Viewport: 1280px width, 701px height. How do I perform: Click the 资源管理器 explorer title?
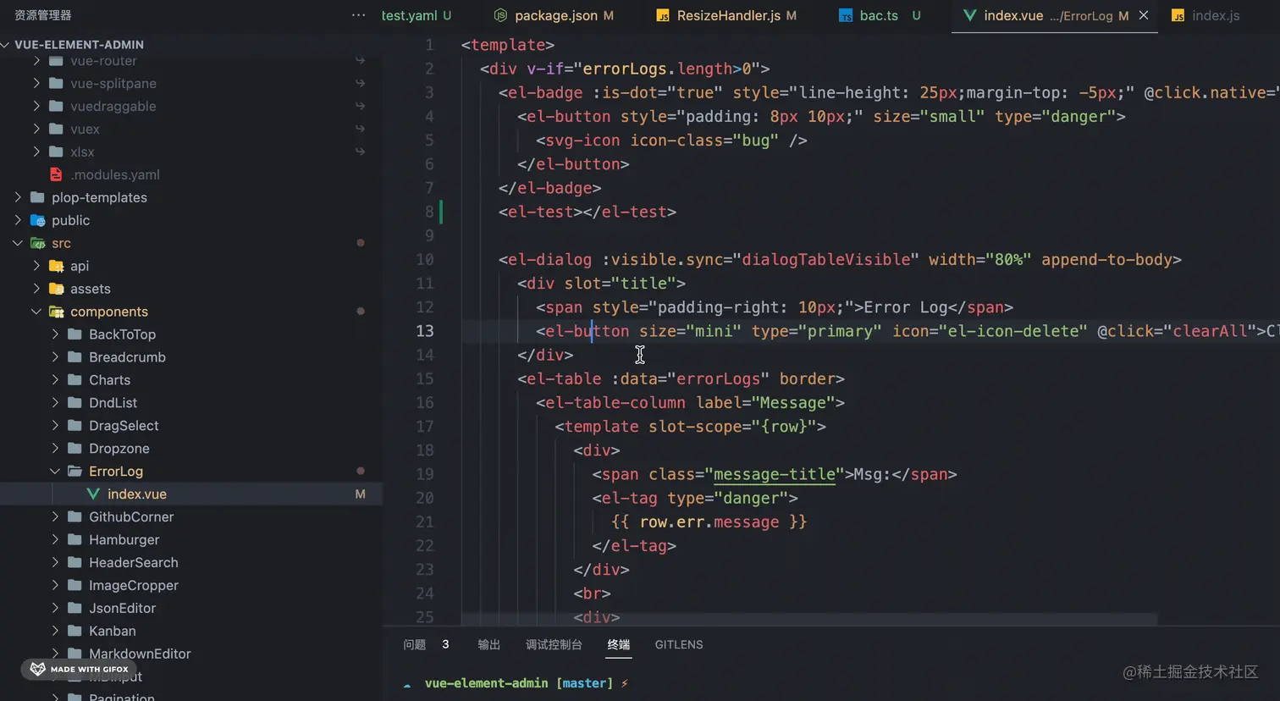coord(42,15)
